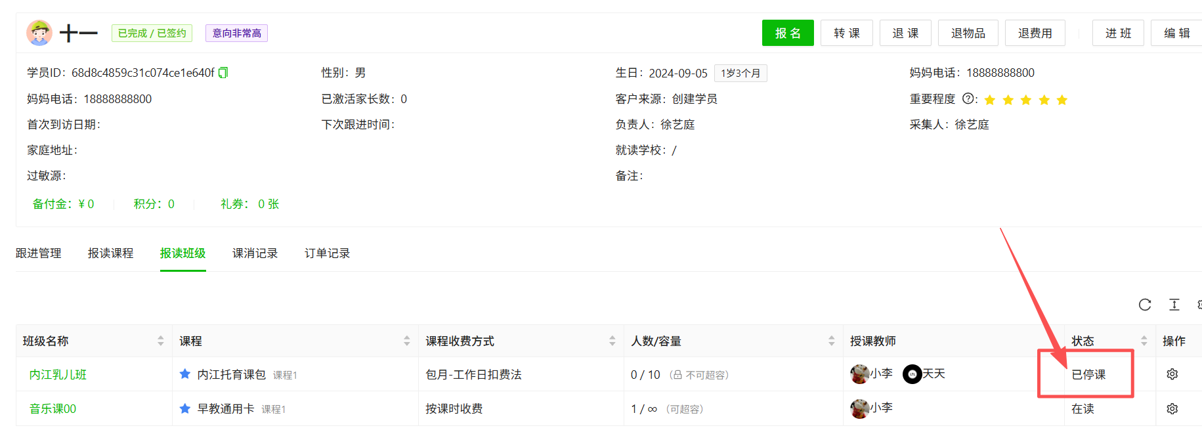Open the gear actions for 音乐课00 row
The width and height of the screenshot is (1202, 430).
[x=1172, y=409]
